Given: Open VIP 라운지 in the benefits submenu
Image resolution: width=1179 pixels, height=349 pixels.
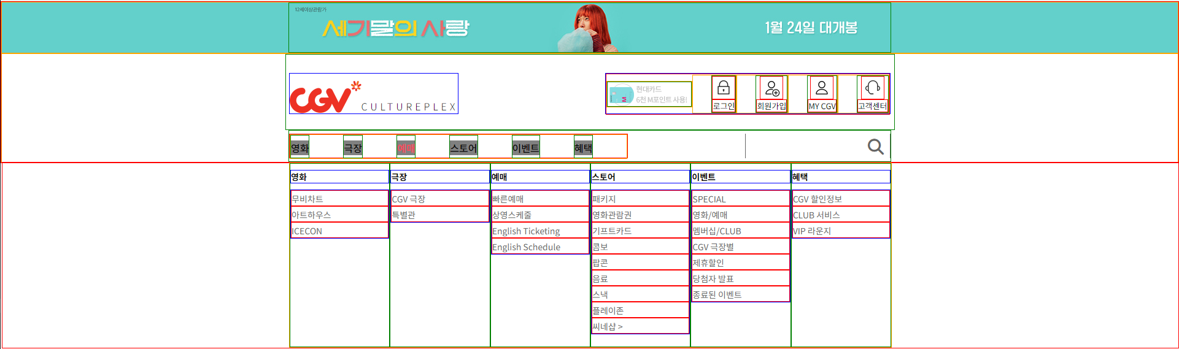Looking at the screenshot, I should (x=841, y=231).
